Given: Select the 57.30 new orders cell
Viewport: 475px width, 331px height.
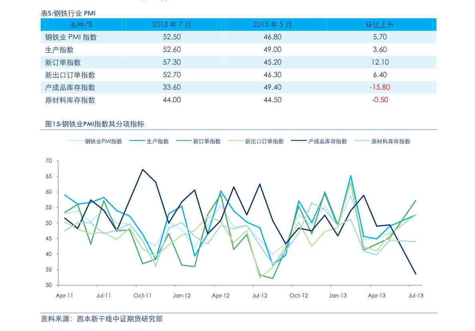Looking at the screenshot, I should click(171, 62).
